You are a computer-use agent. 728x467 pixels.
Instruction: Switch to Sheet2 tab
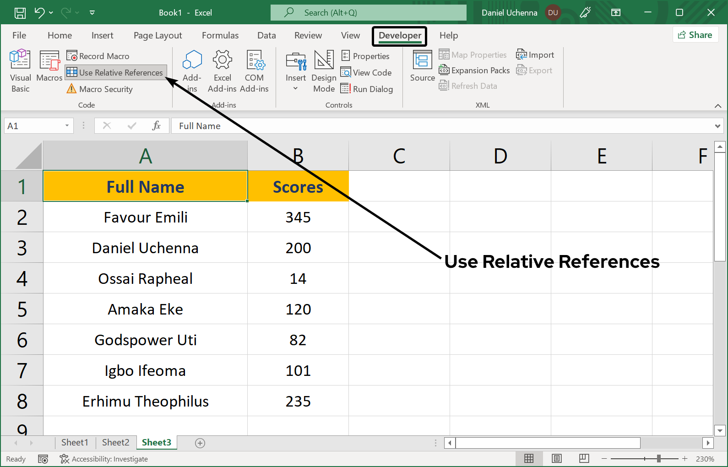point(115,442)
